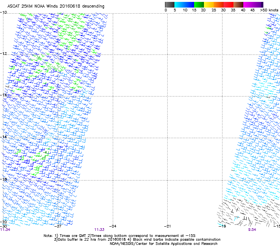This screenshot has height=246, width=280.
Task: Click the NOAA/NESDIS Center credit line
Action: click(163, 244)
